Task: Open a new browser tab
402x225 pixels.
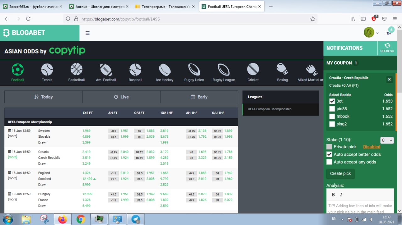Action: pyautogui.click(x=271, y=7)
